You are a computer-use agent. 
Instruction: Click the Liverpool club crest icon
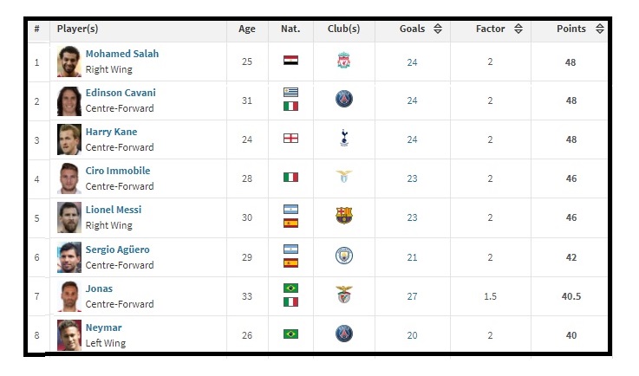point(343,61)
